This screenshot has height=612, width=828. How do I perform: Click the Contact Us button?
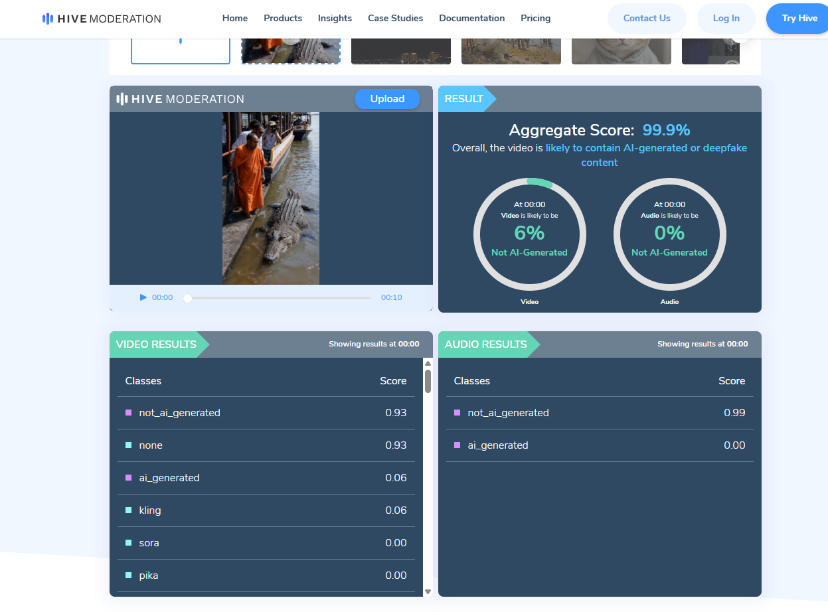(x=646, y=19)
